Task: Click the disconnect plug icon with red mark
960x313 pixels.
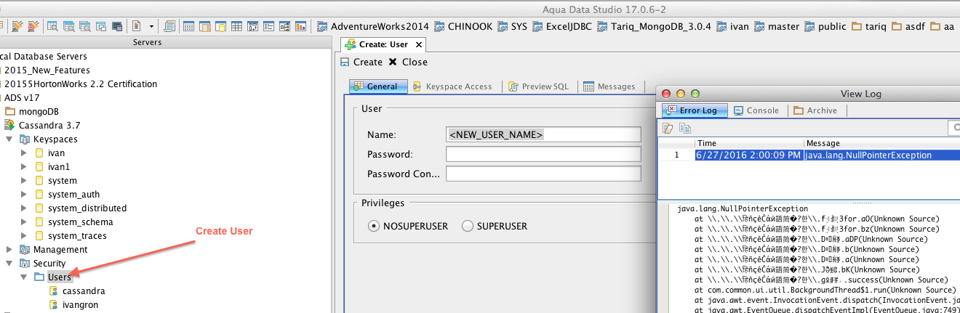Action: point(33,26)
